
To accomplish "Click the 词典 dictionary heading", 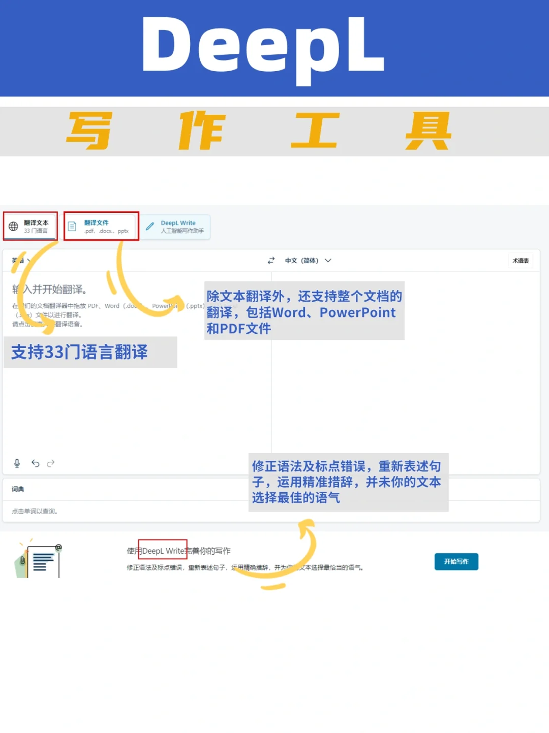I will (x=18, y=489).
